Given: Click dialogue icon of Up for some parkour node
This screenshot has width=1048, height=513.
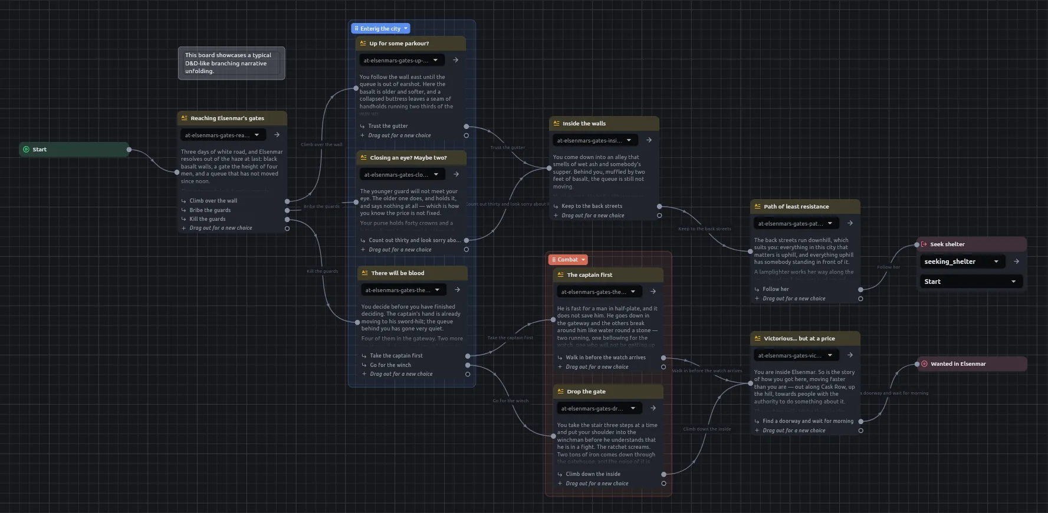Looking at the screenshot, I should (363, 44).
